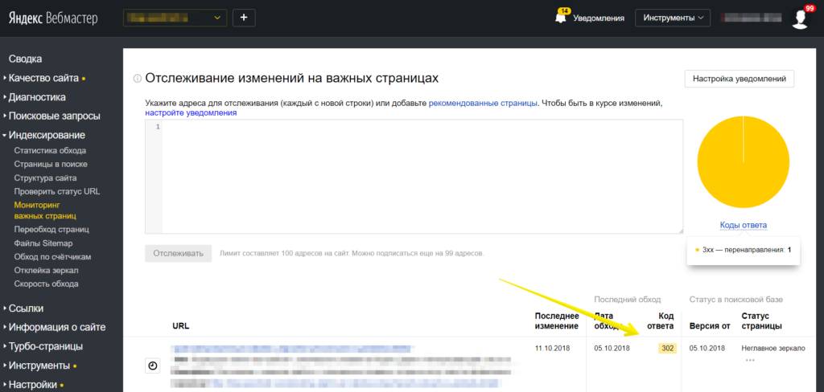This screenshot has height=392, width=824.
Task: Open Статистика обхода
Action: click(x=50, y=150)
